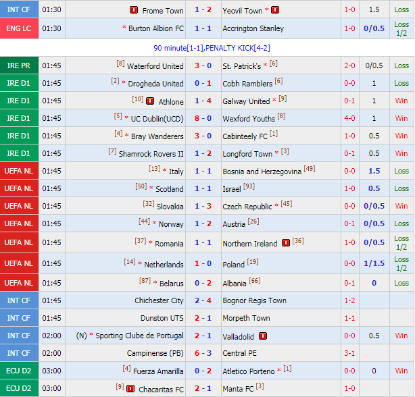The image size is (415, 397).
Task: Click the UEFA NL label in Italy row
Action: [19, 171]
